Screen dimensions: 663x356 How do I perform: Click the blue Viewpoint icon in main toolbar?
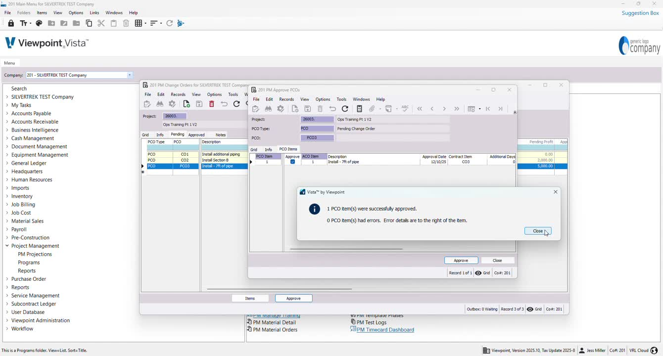click(x=181, y=23)
